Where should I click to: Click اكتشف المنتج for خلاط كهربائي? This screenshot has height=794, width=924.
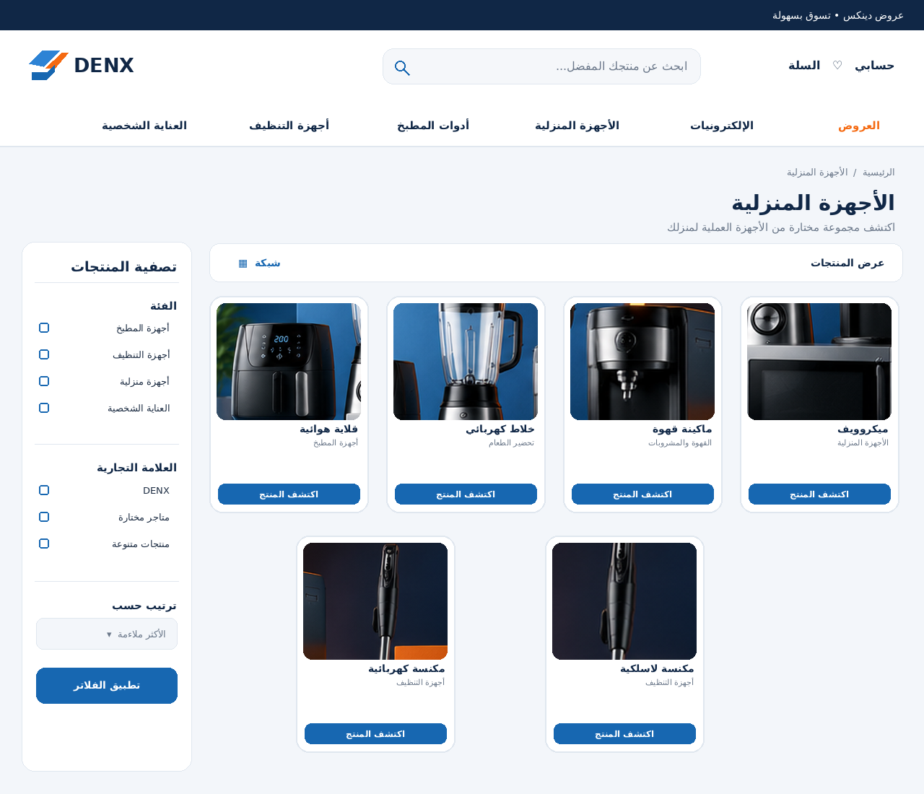click(x=466, y=494)
